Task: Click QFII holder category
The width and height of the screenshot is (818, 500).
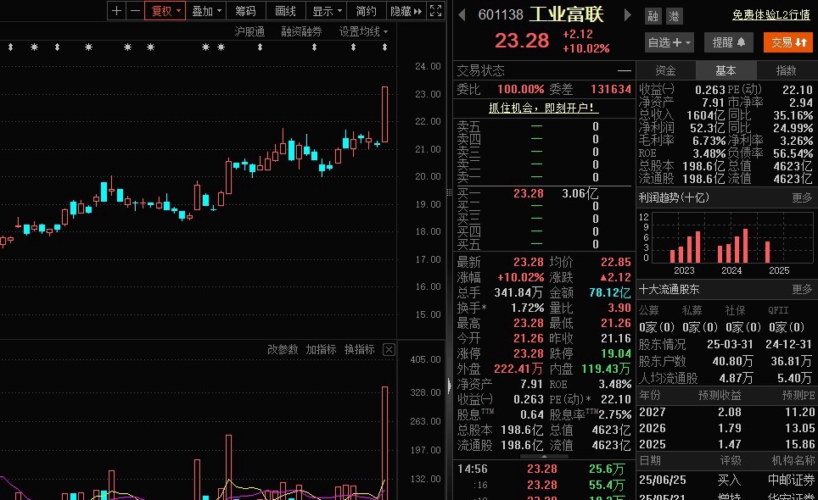Action: [x=778, y=311]
